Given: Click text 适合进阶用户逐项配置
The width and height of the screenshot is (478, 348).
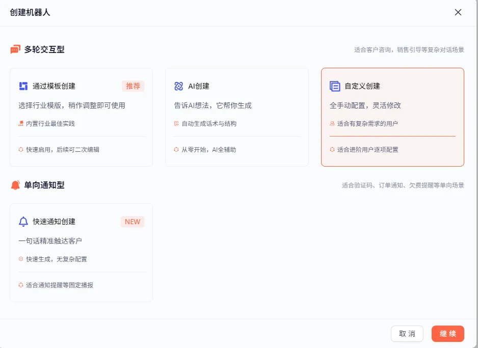Looking at the screenshot, I should tap(367, 149).
